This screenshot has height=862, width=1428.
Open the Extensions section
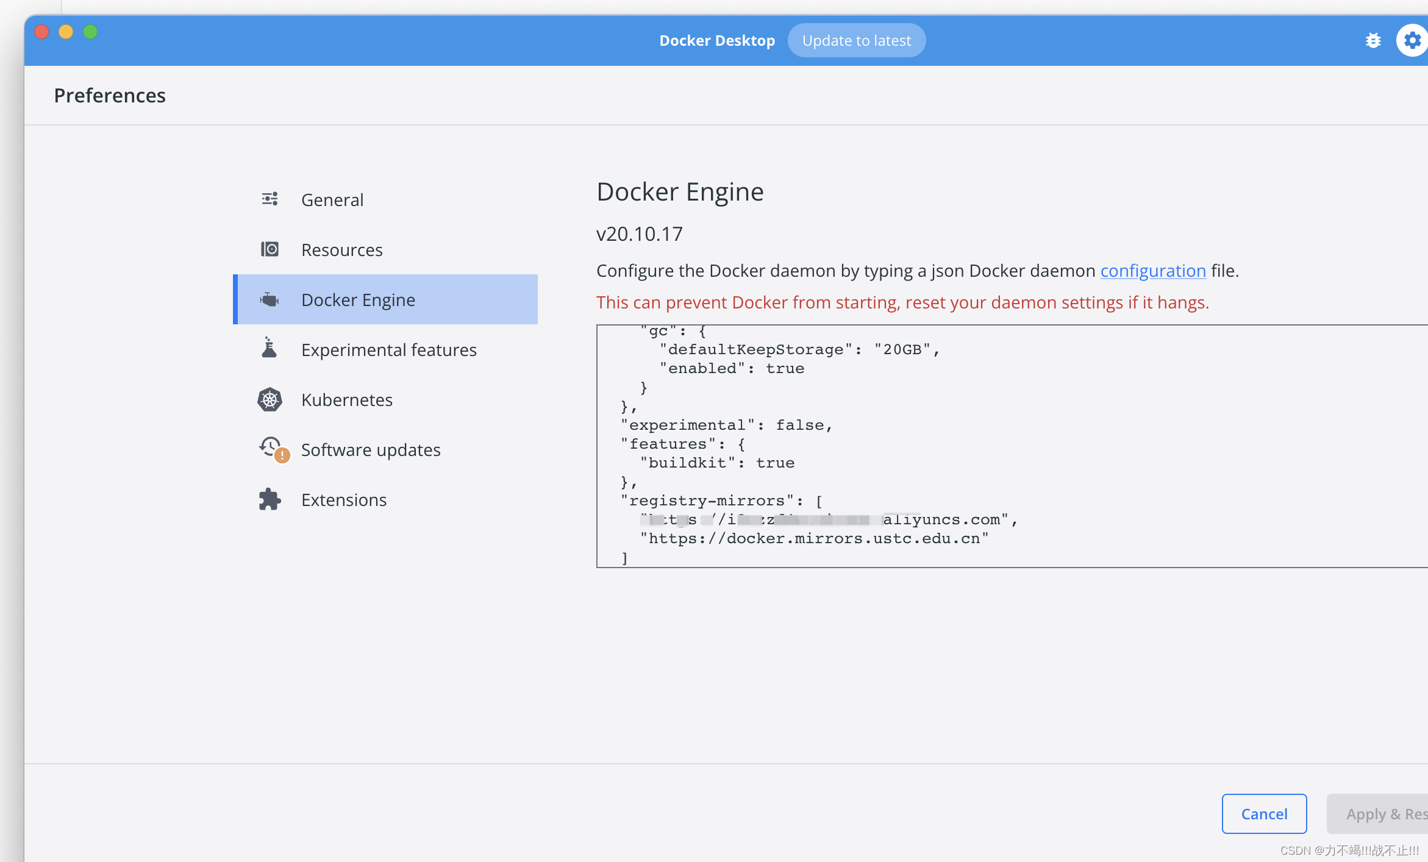pyautogui.click(x=385, y=499)
